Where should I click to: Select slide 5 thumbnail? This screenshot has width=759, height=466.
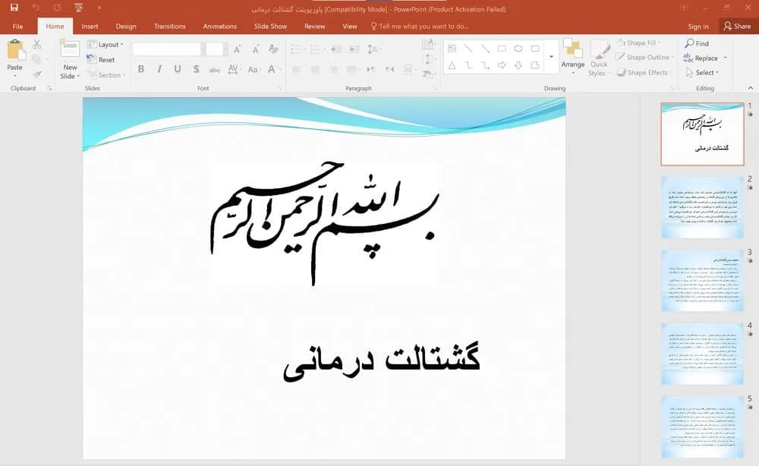[x=702, y=427]
